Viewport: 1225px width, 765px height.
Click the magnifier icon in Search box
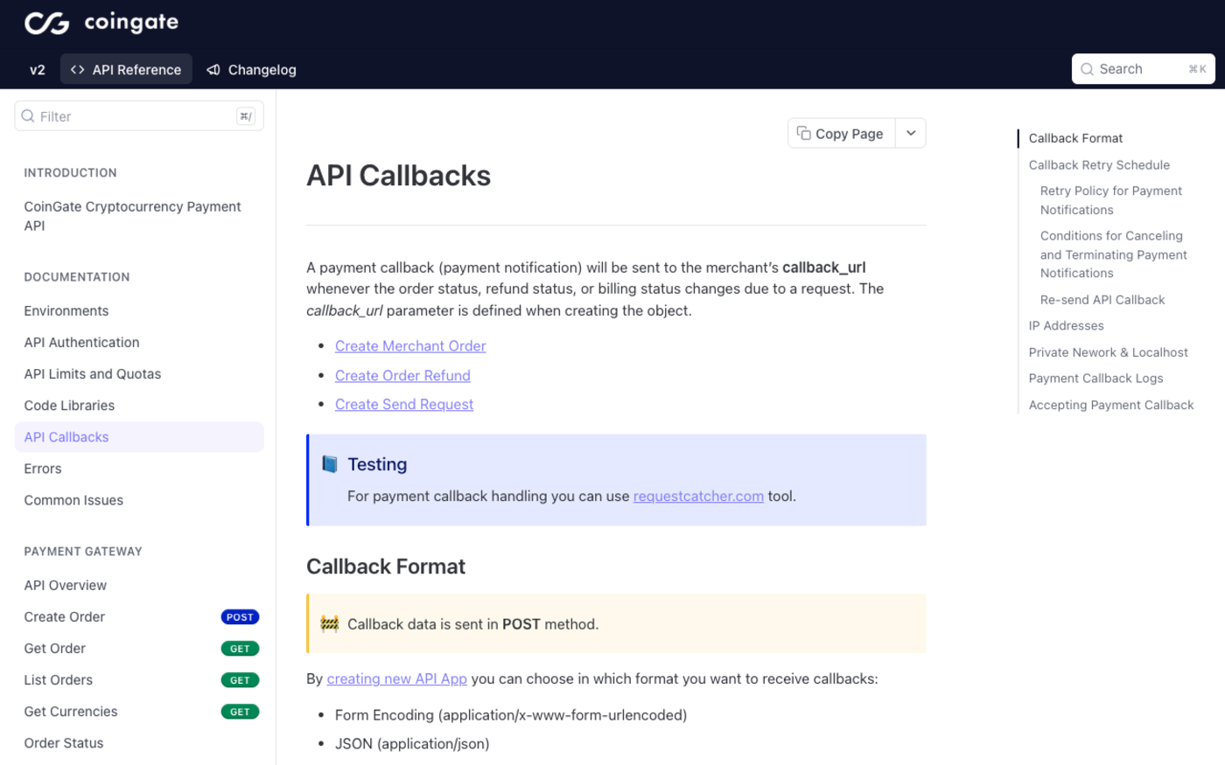point(1087,69)
